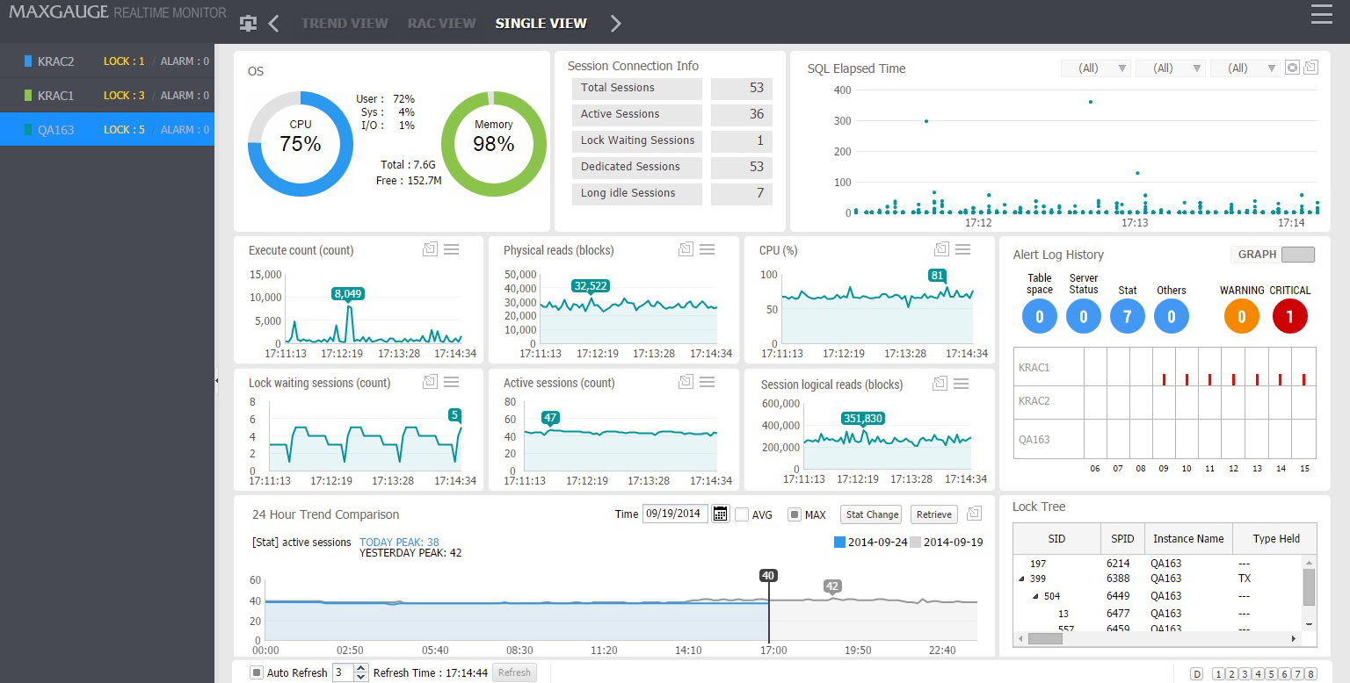
Task: Switch to the RAC VIEW tab
Action: (442, 24)
